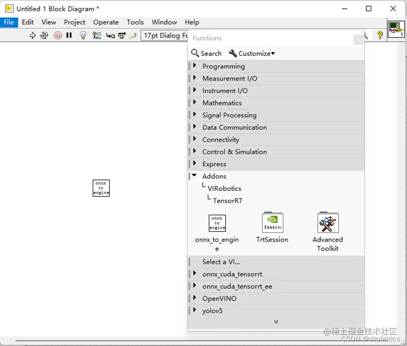Open the Tools menu
Screen dimensions: 407x346
tap(135, 22)
